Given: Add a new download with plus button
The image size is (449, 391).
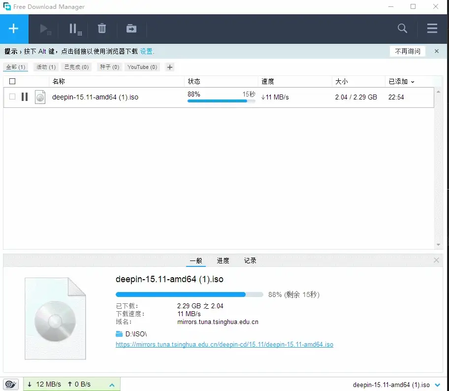Looking at the screenshot, I should pos(14,29).
